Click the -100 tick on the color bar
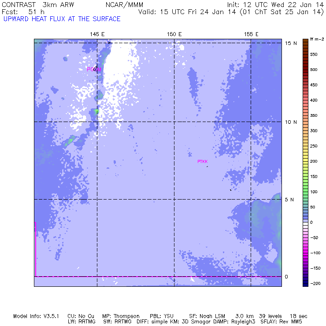This screenshot has width=326, height=326. 315,253
